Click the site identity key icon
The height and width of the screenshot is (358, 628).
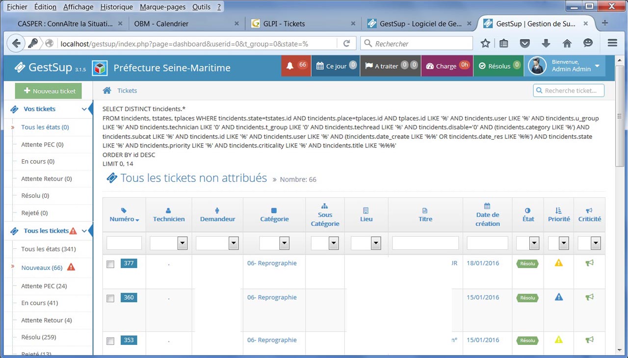point(32,44)
